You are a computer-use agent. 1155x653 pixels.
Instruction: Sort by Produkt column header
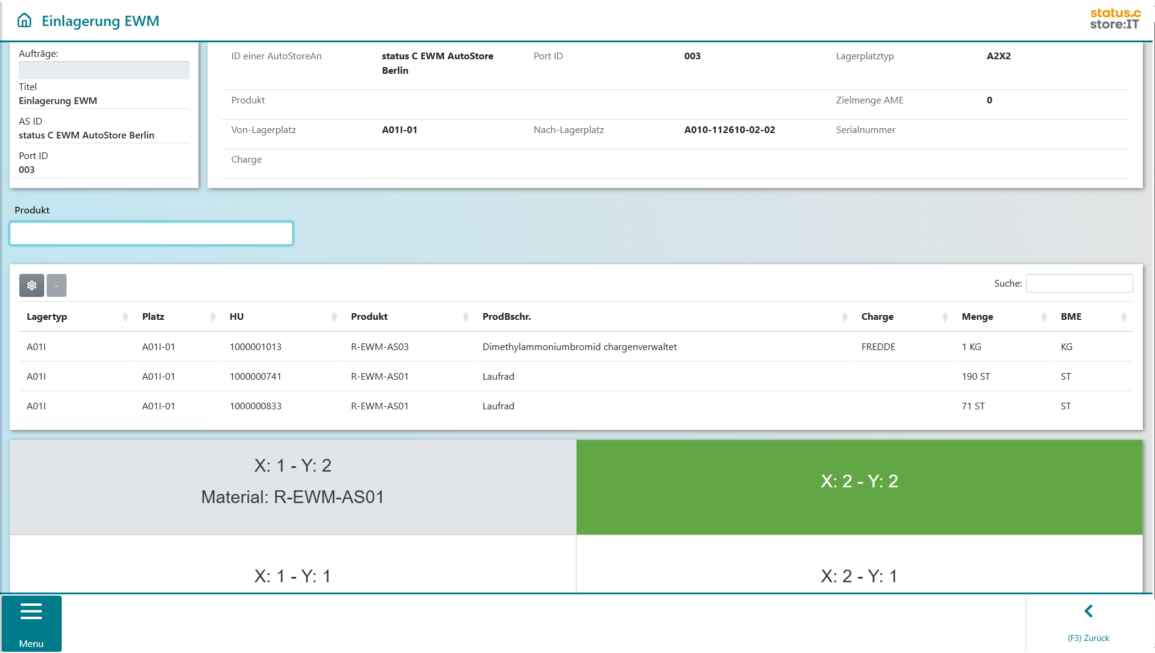(x=369, y=317)
